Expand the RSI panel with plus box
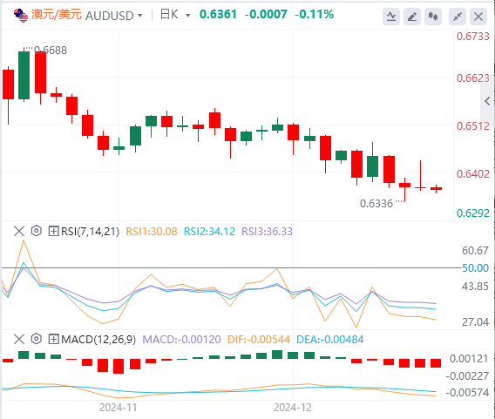The width and height of the screenshot is (495, 419). tap(53, 231)
